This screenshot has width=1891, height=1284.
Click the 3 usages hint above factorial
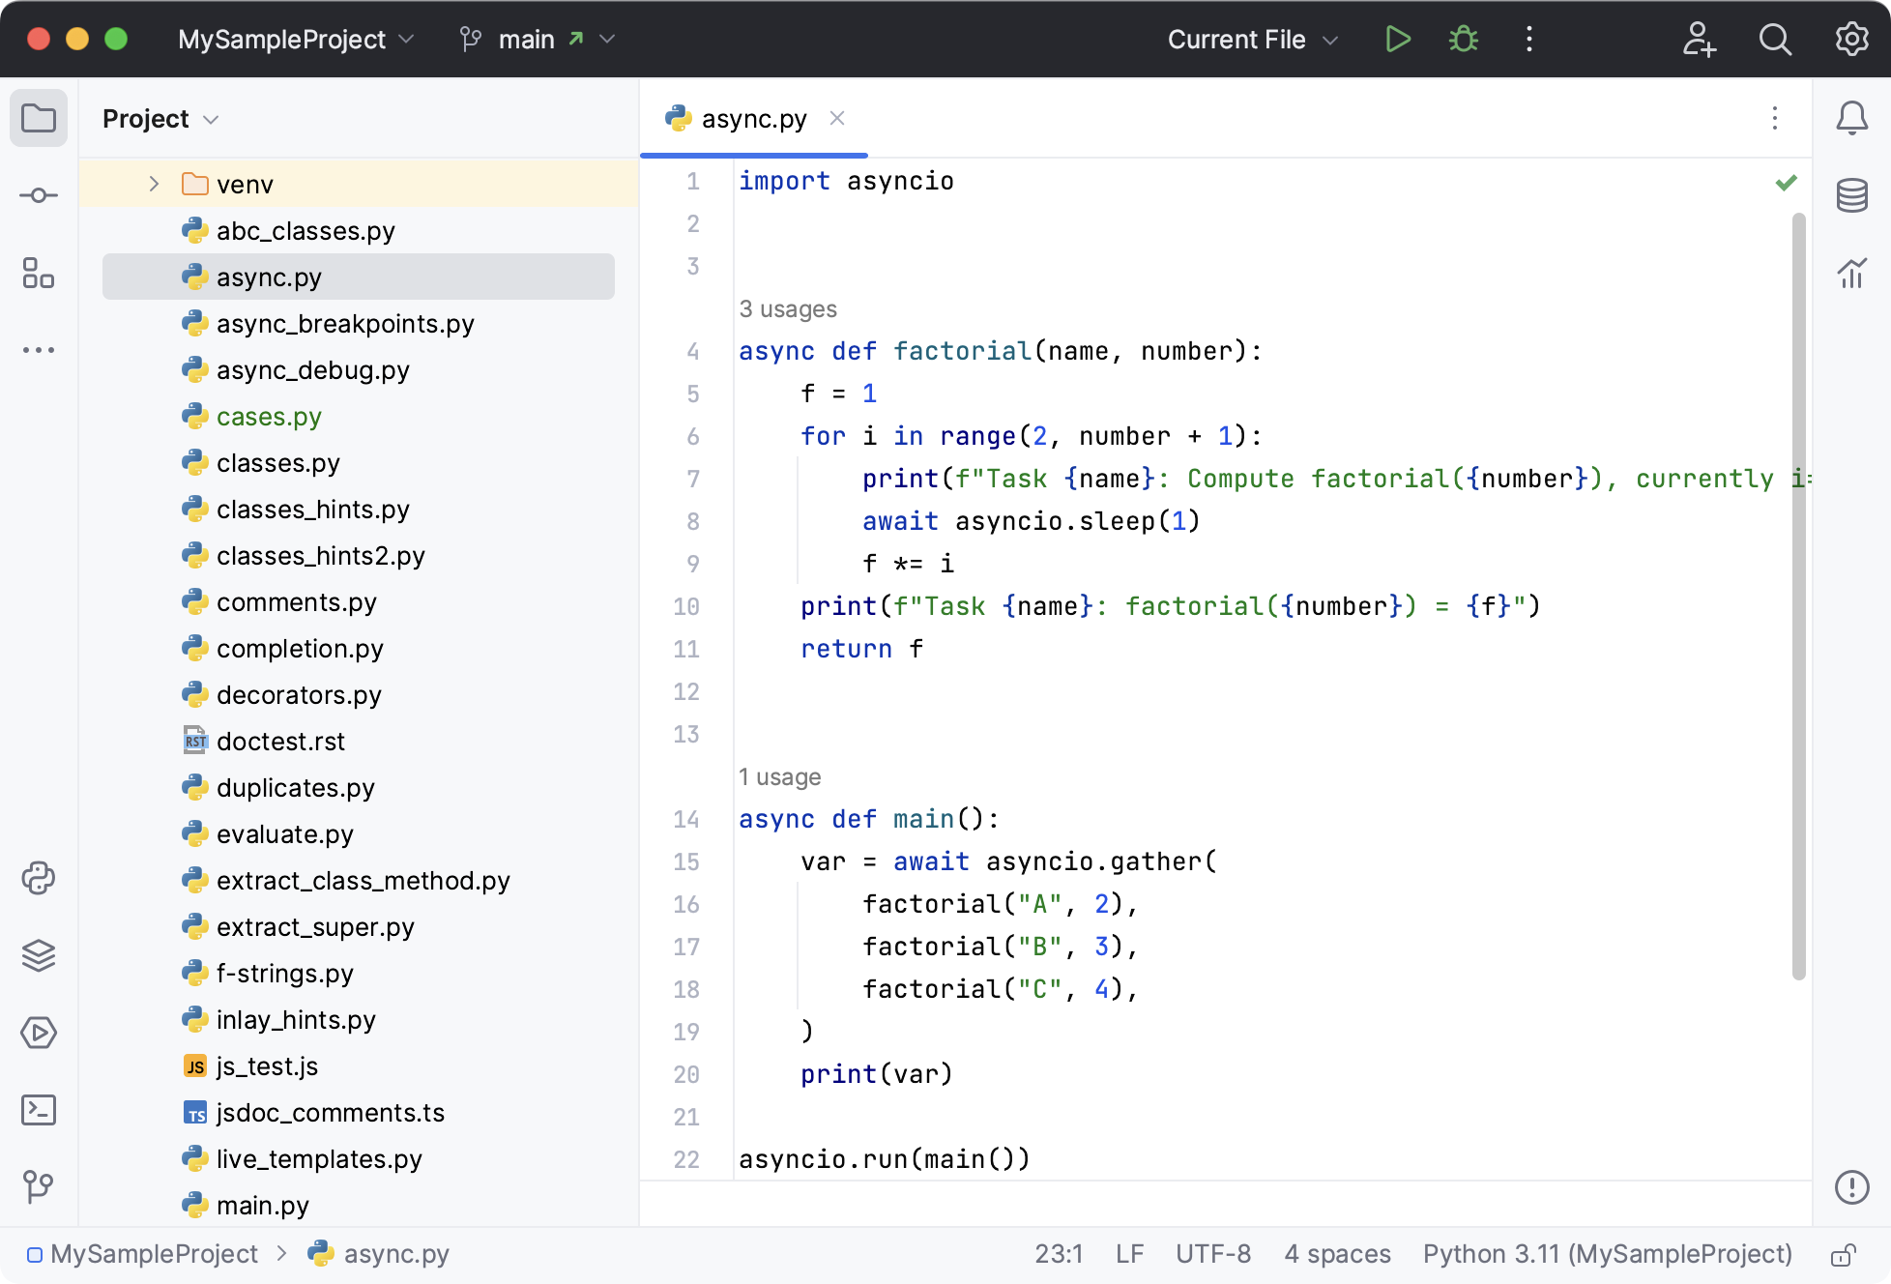coord(788,308)
